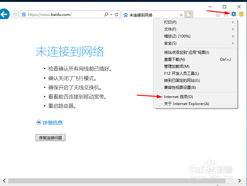Minimize the browser window
The width and height of the screenshot is (247, 186).
210,7
